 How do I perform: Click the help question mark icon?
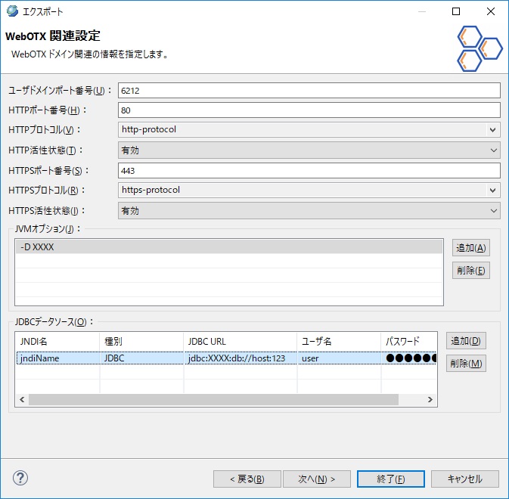click(x=20, y=478)
